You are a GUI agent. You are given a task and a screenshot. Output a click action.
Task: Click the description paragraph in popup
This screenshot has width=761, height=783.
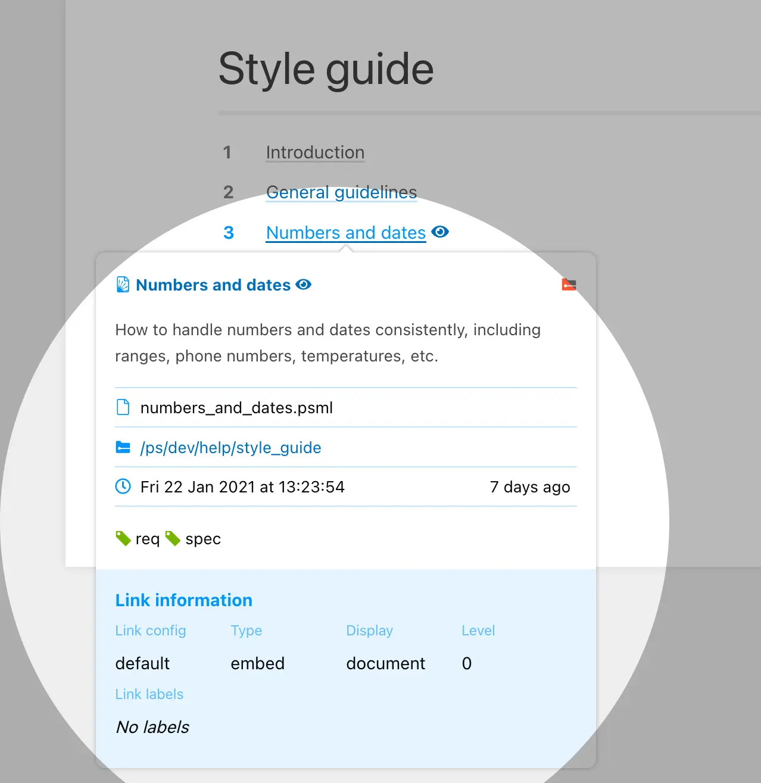click(x=328, y=343)
